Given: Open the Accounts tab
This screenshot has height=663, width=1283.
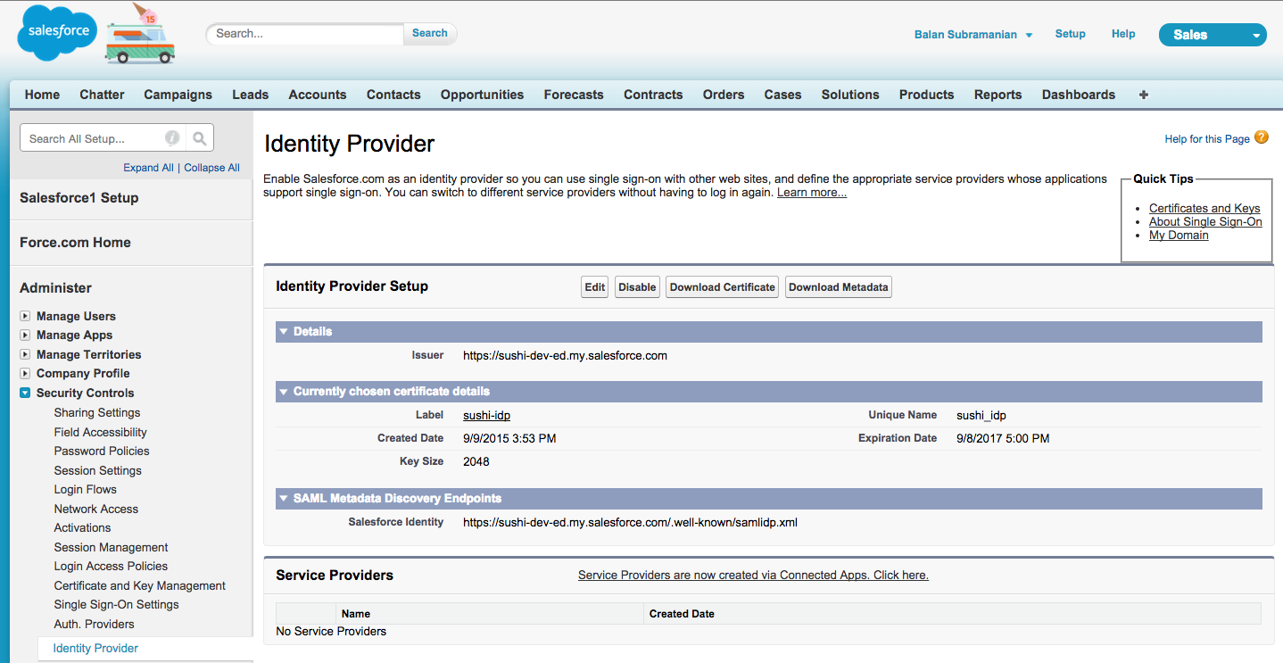Looking at the screenshot, I should (317, 95).
